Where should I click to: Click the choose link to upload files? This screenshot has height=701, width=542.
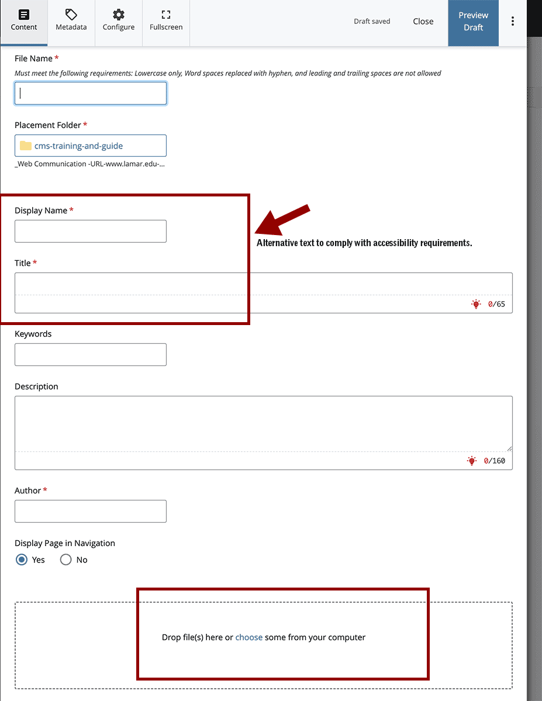coord(249,637)
